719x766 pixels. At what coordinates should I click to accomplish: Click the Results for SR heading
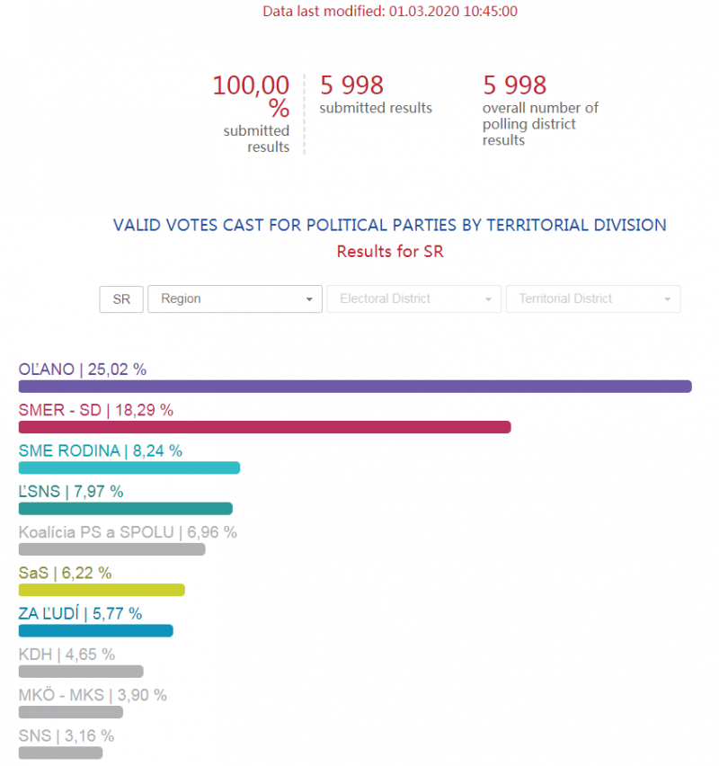pos(390,252)
